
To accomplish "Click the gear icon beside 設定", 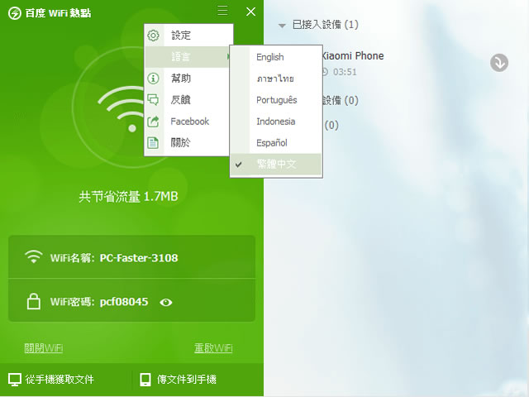I will [153, 35].
